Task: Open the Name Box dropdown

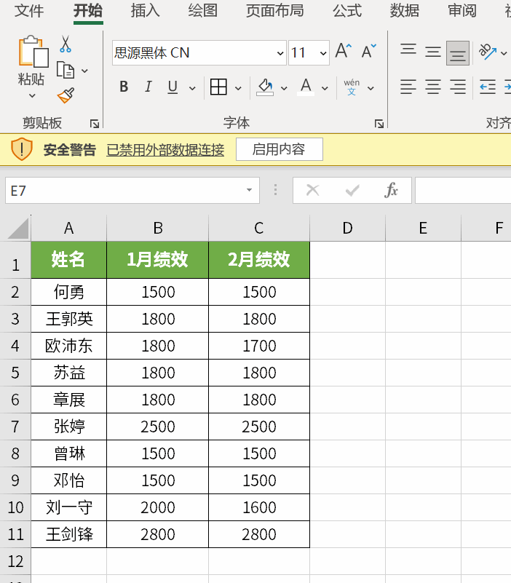Action: [x=249, y=190]
